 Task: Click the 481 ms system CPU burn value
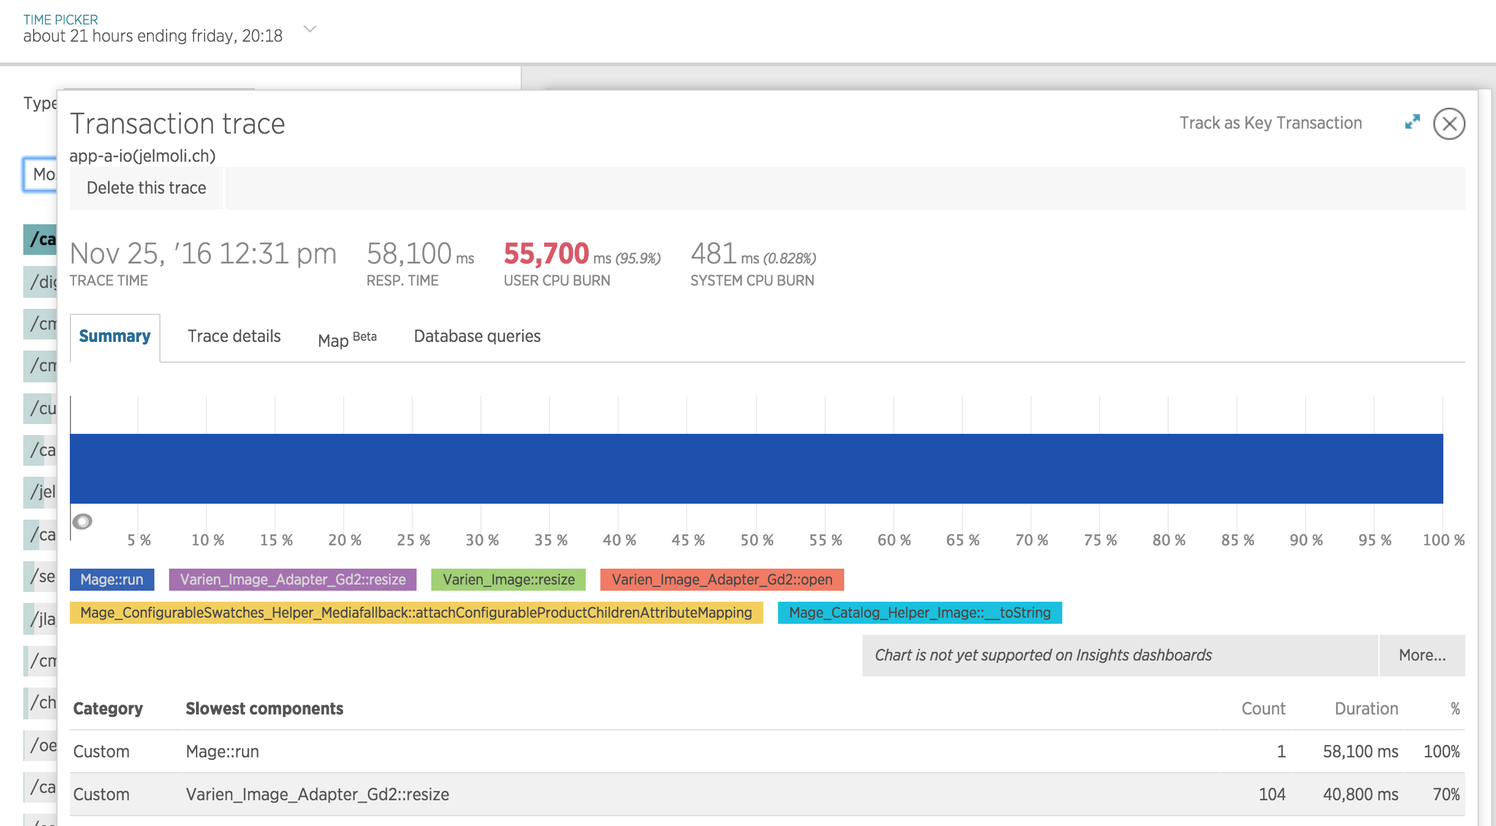[x=754, y=254]
